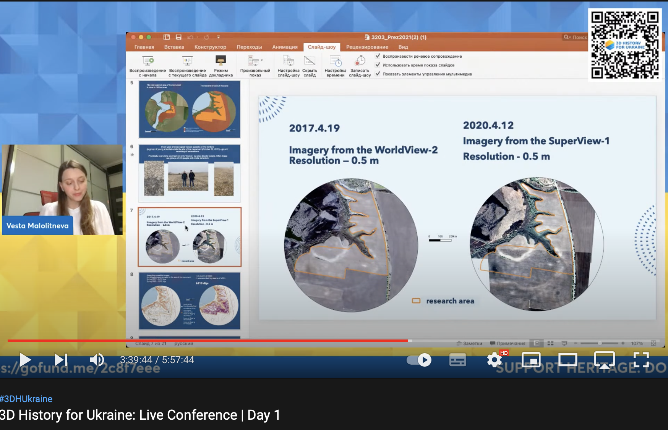Viewport: 668px width, 430px height.
Task: Click Hide slide (Скрыть слайд) icon
Action: [x=310, y=66]
